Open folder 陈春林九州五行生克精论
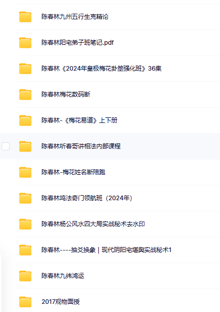Image resolution: width=220 pixels, height=312 pixels. tap(75, 17)
